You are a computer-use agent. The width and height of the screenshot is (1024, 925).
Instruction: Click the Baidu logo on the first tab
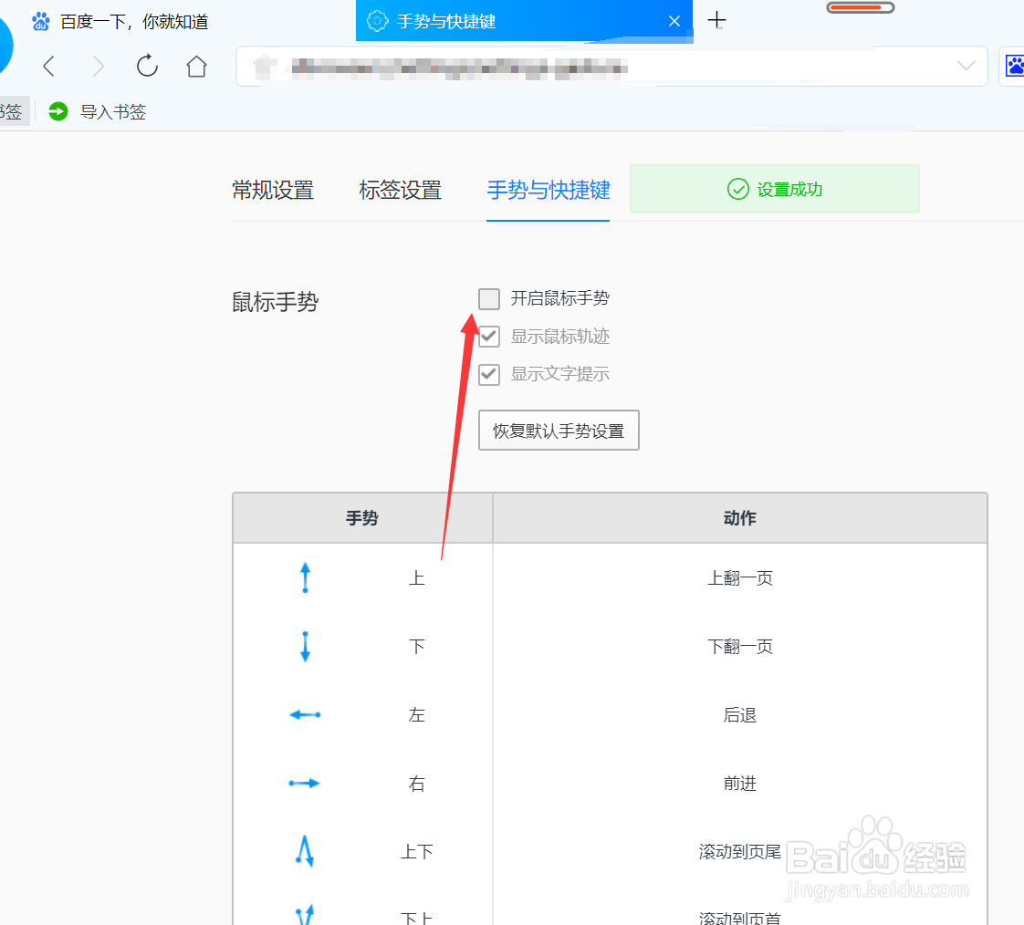(40, 20)
